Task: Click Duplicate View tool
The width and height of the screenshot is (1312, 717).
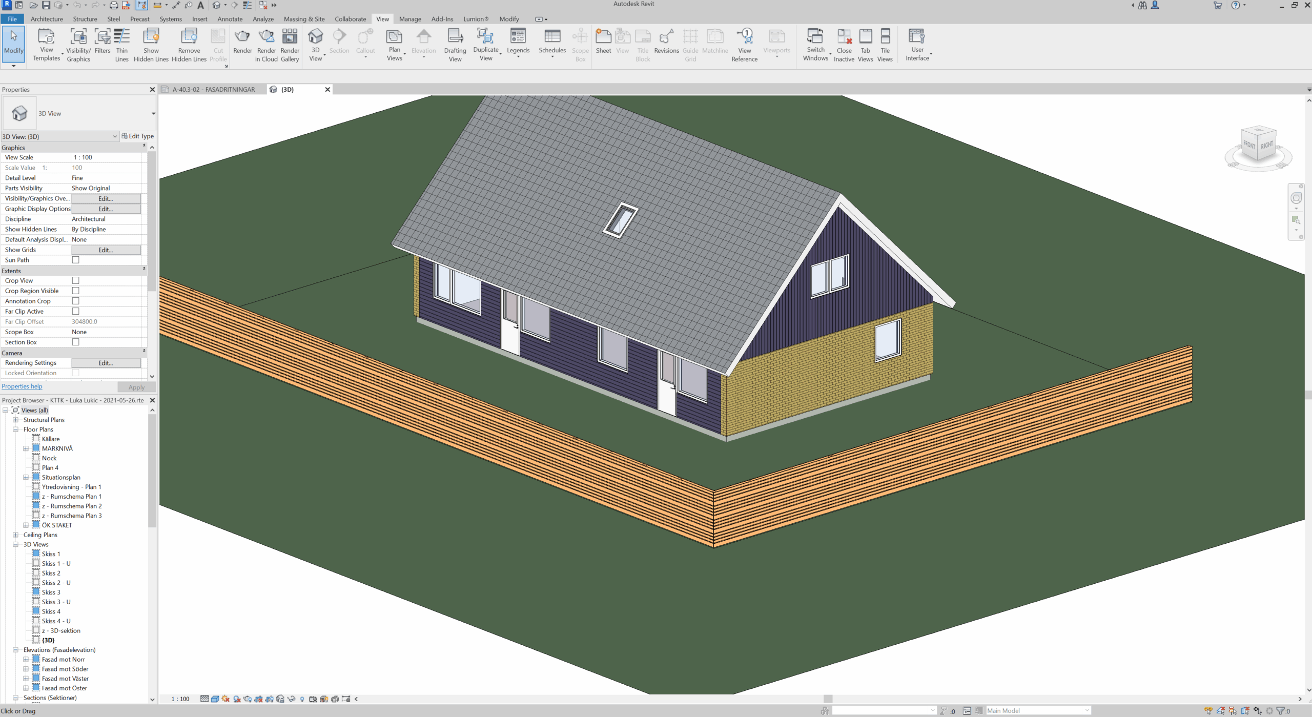Action: pos(486,45)
